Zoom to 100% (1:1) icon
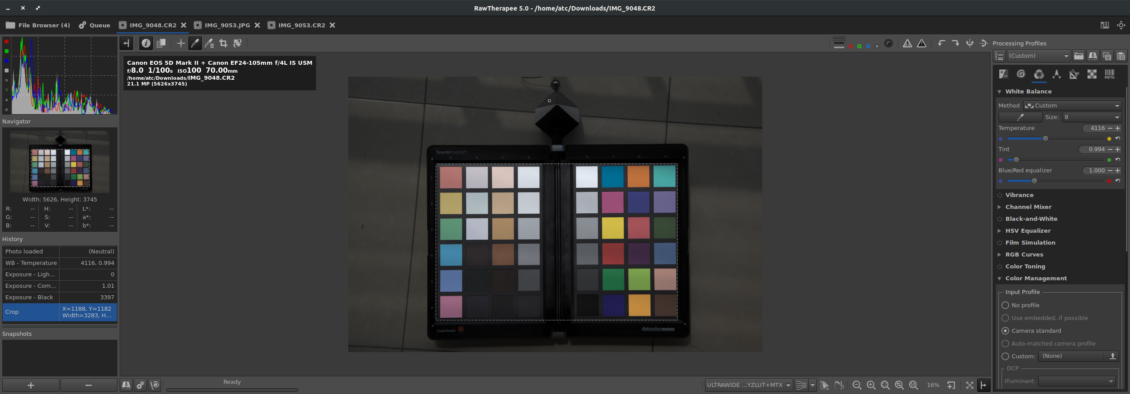Image resolution: width=1130 pixels, height=394 pixels. 913,385
